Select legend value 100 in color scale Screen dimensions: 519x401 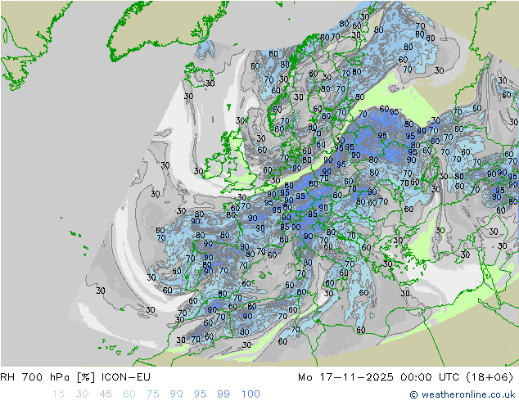pyautogui.click(x=250, y=394)
